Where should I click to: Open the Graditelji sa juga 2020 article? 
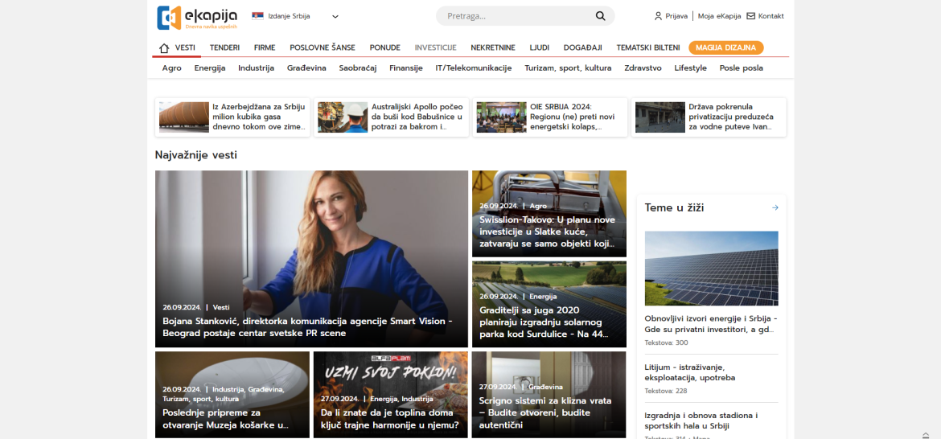(x=544, y=322)
